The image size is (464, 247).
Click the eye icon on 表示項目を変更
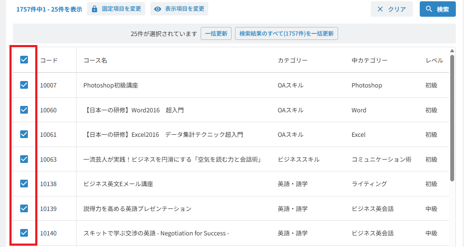[158, 9]
